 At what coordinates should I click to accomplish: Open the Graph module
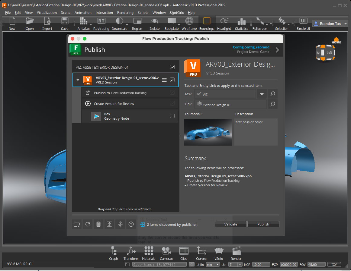114,253
